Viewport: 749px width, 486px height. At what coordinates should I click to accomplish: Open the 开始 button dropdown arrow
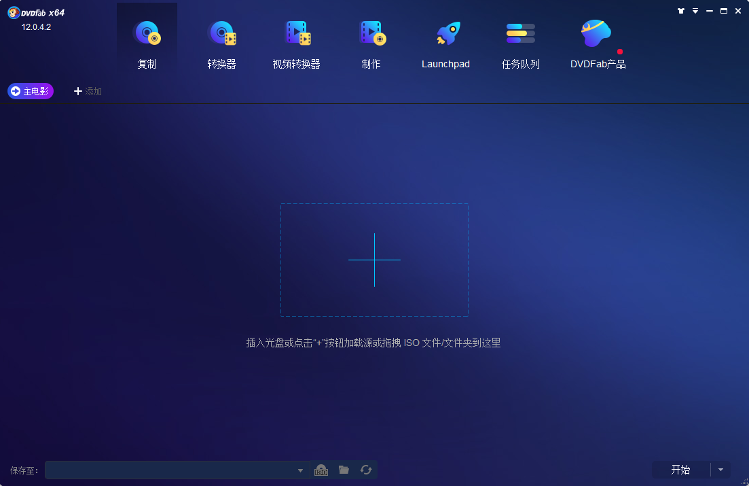[x=721, y=470]
